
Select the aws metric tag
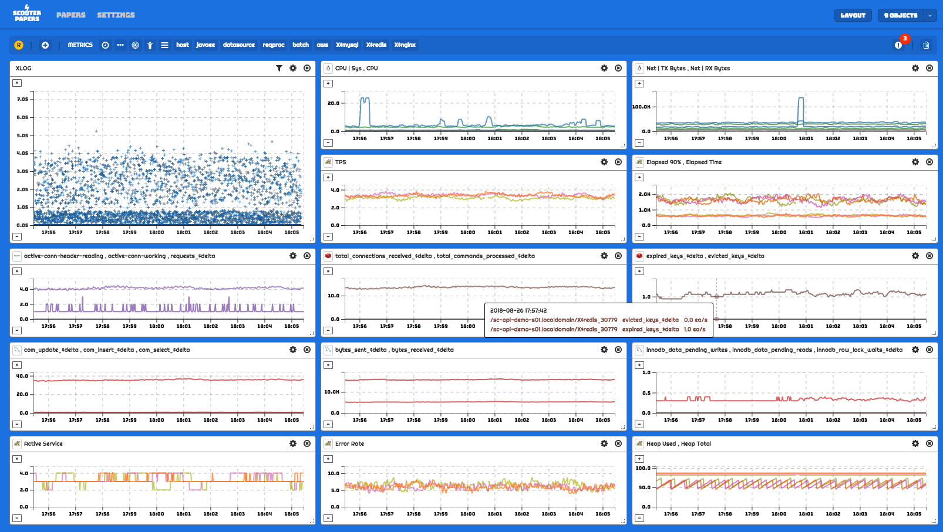[x=322, y=45]
